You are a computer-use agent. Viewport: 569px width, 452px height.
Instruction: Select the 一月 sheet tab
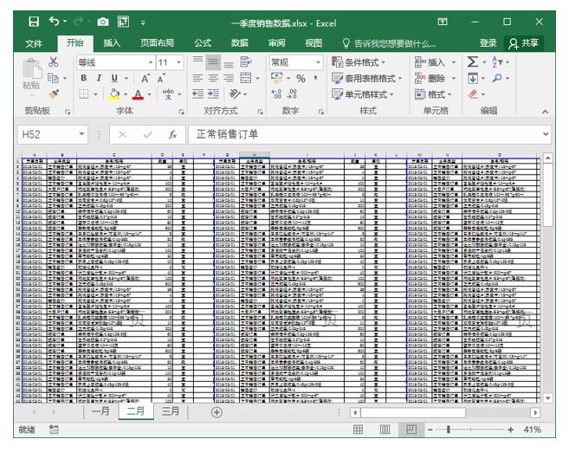click(x=100, y=411)
